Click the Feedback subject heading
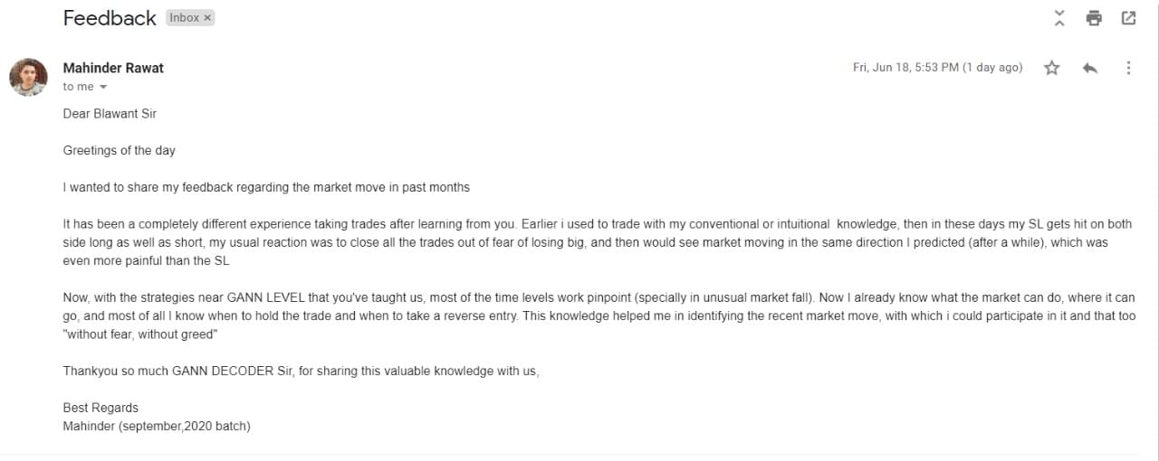Image resolution: width=1159 pixels, height=461 pixels. 110,18
